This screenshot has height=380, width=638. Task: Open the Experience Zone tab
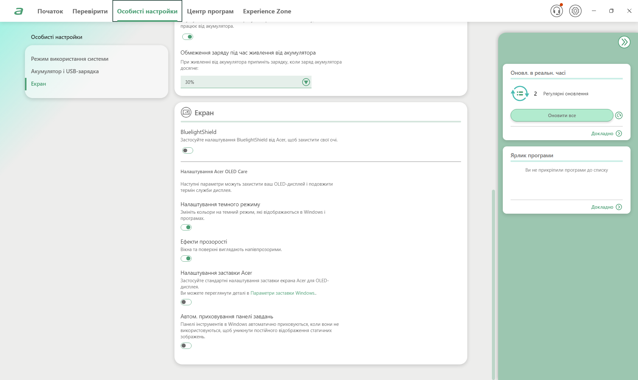pyautogui.click(x=267, y=12)
